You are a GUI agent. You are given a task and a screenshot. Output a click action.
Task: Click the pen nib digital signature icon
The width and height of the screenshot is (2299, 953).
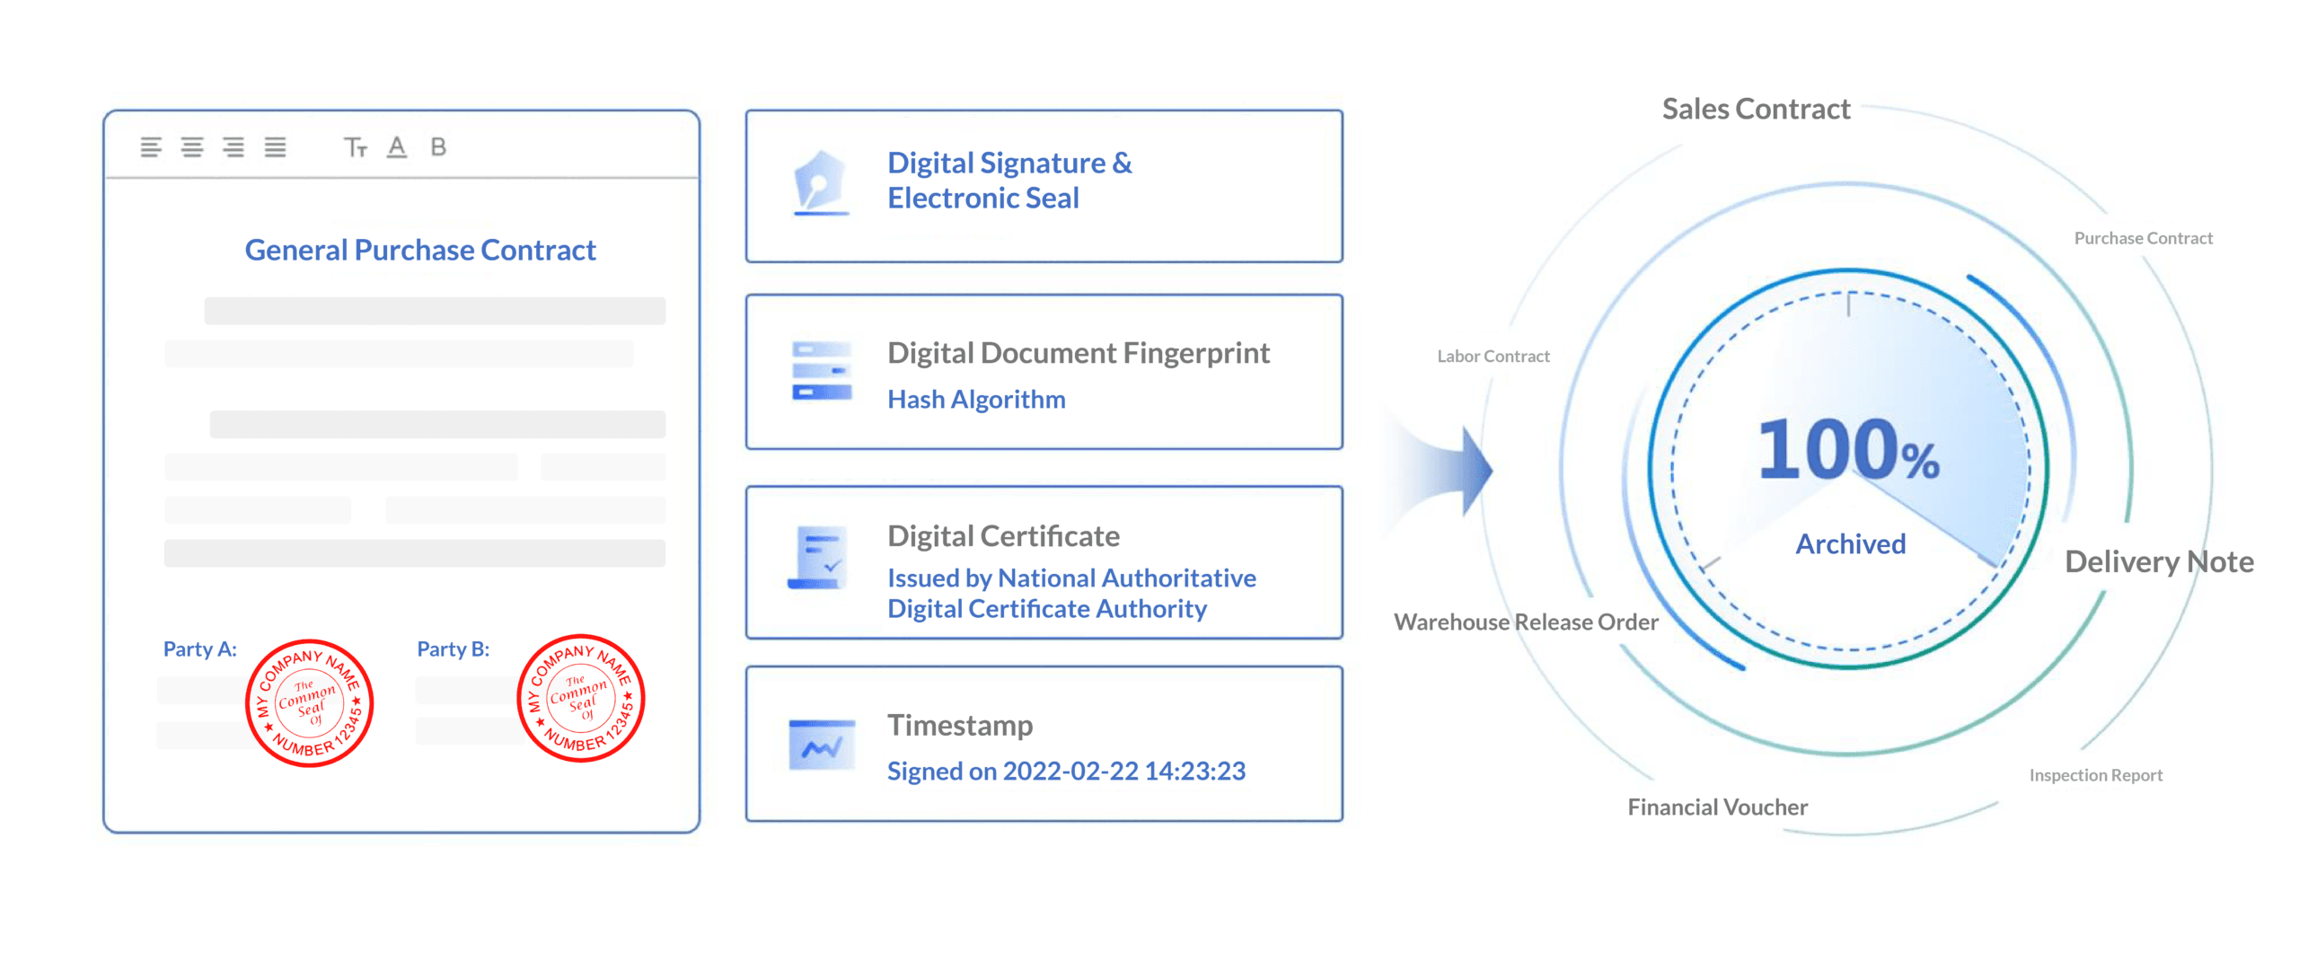point(821,183)
